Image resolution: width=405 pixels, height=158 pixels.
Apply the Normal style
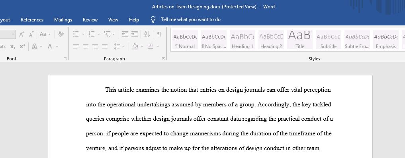click(185, 40)
